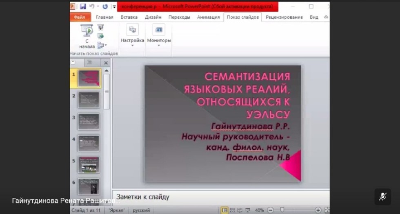Click the language indicator русский

click(141, 210)
